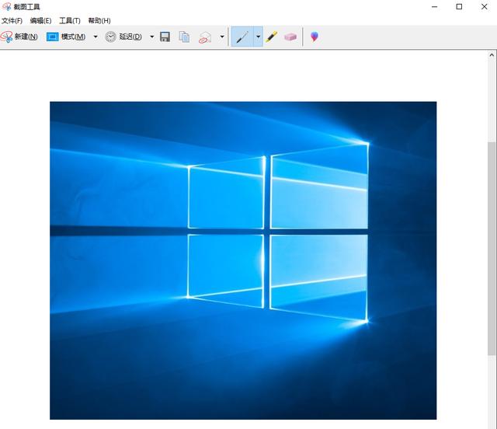The height and width of the screenshot is (429, 497).
Task: Copy the snip to clipboard icon
Action: point(184,37)
